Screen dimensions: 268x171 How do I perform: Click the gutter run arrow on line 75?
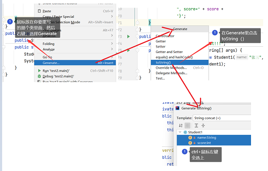[x=128, y=50]
